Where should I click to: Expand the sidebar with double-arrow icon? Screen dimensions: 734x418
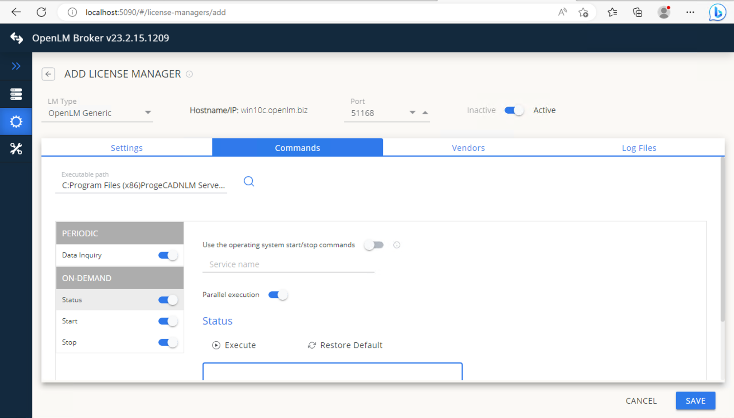click(16, 66)
